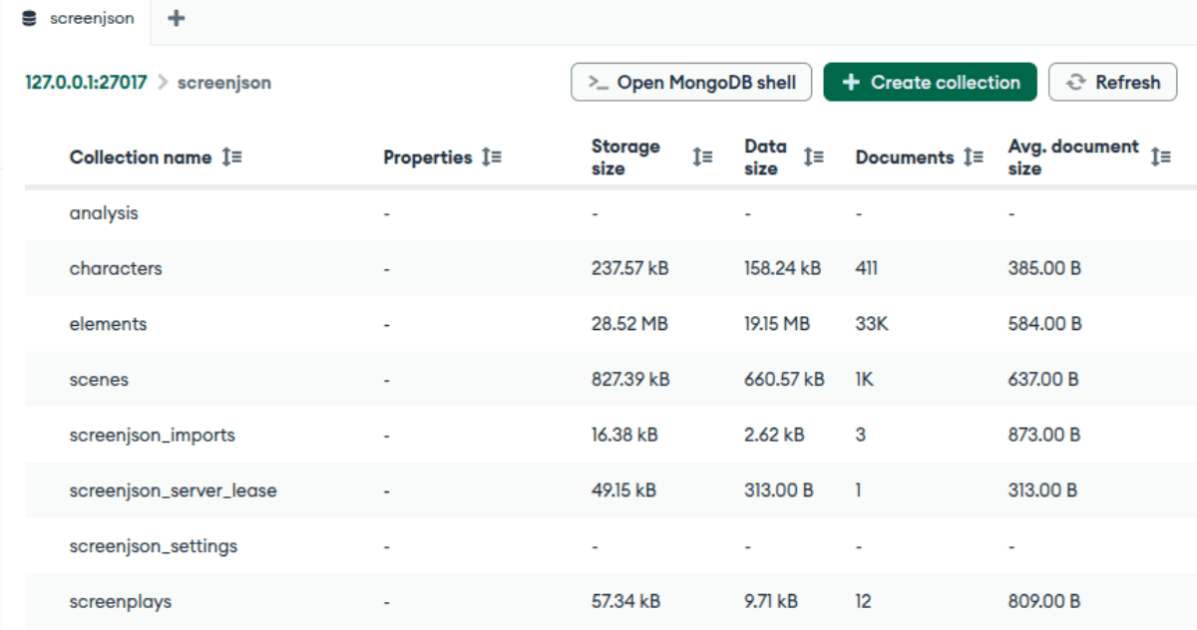1197x630 pixels.
Task: Click 19.15 MB data size value
Action: [x=777, y=325]
